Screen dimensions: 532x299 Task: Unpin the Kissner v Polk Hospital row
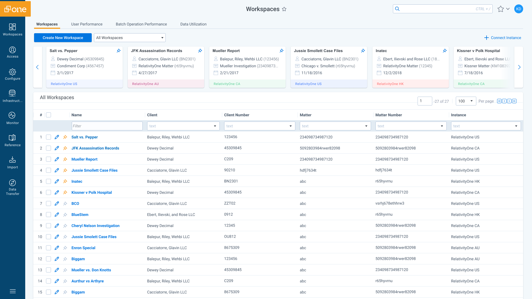pyautogui.click(x=65, y=192)
